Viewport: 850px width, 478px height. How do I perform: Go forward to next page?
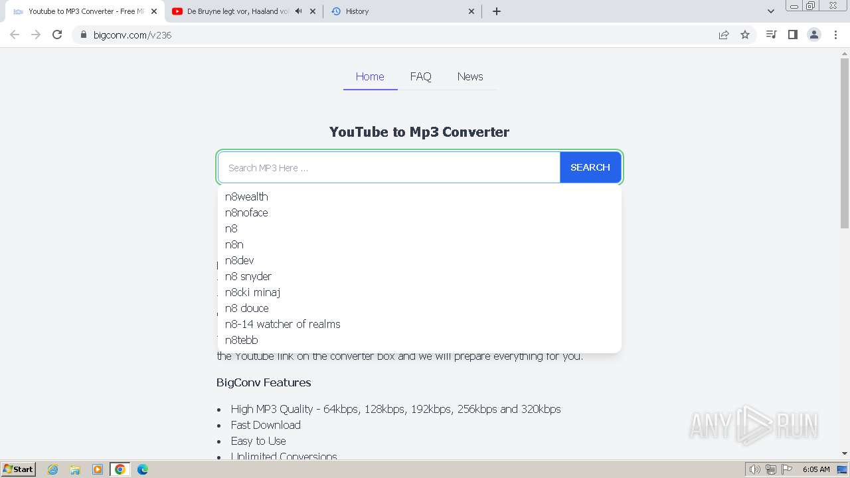(x=36, y=35)
